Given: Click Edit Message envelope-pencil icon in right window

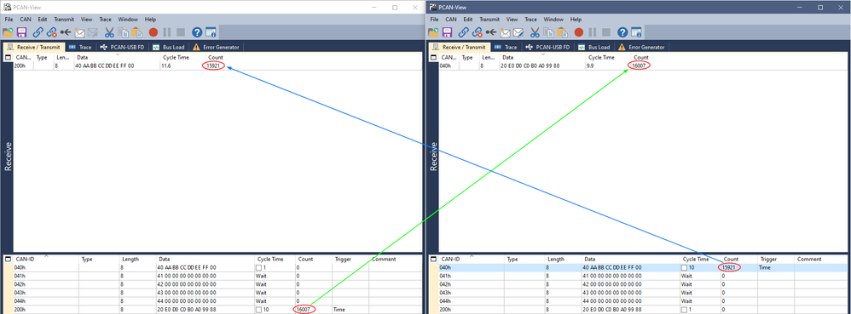Looking at the screenshot, I should coord(518,32).
